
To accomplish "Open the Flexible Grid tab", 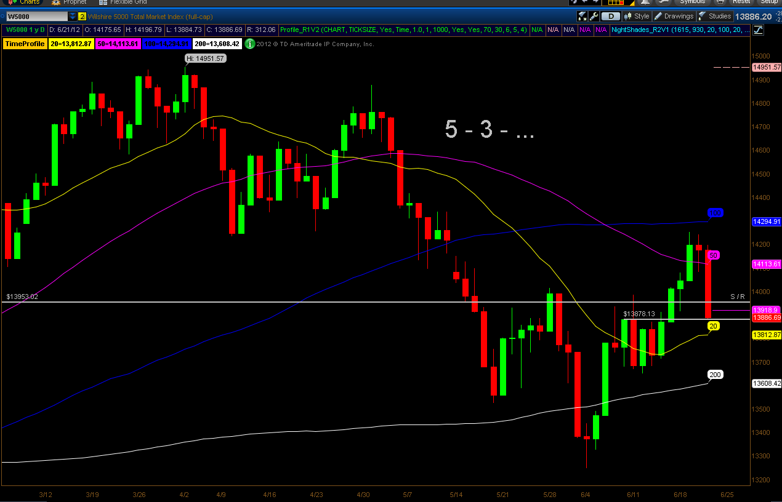I will (123, 2).
